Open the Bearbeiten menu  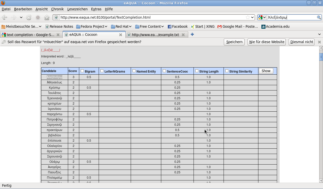(23, 9)
